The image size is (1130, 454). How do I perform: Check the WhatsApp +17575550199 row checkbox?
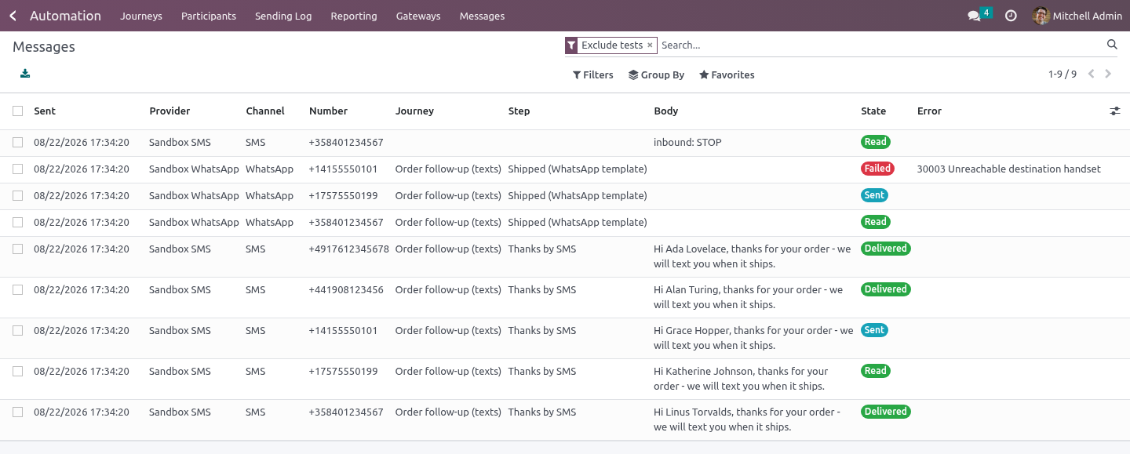pyautogui.click(x=17, y=196)
